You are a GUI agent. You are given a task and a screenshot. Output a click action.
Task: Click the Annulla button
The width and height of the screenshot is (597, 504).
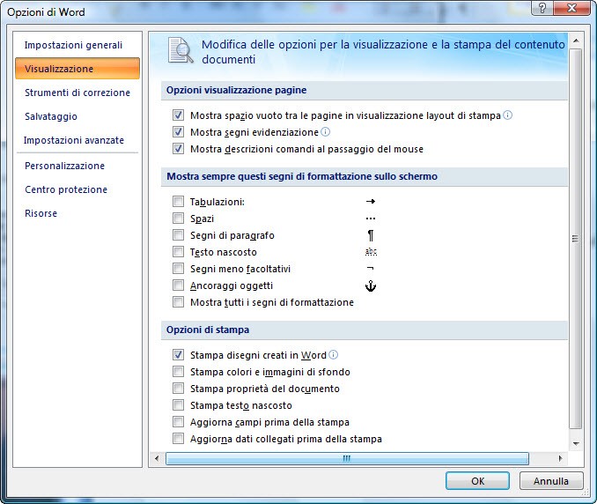coord(551,481)
